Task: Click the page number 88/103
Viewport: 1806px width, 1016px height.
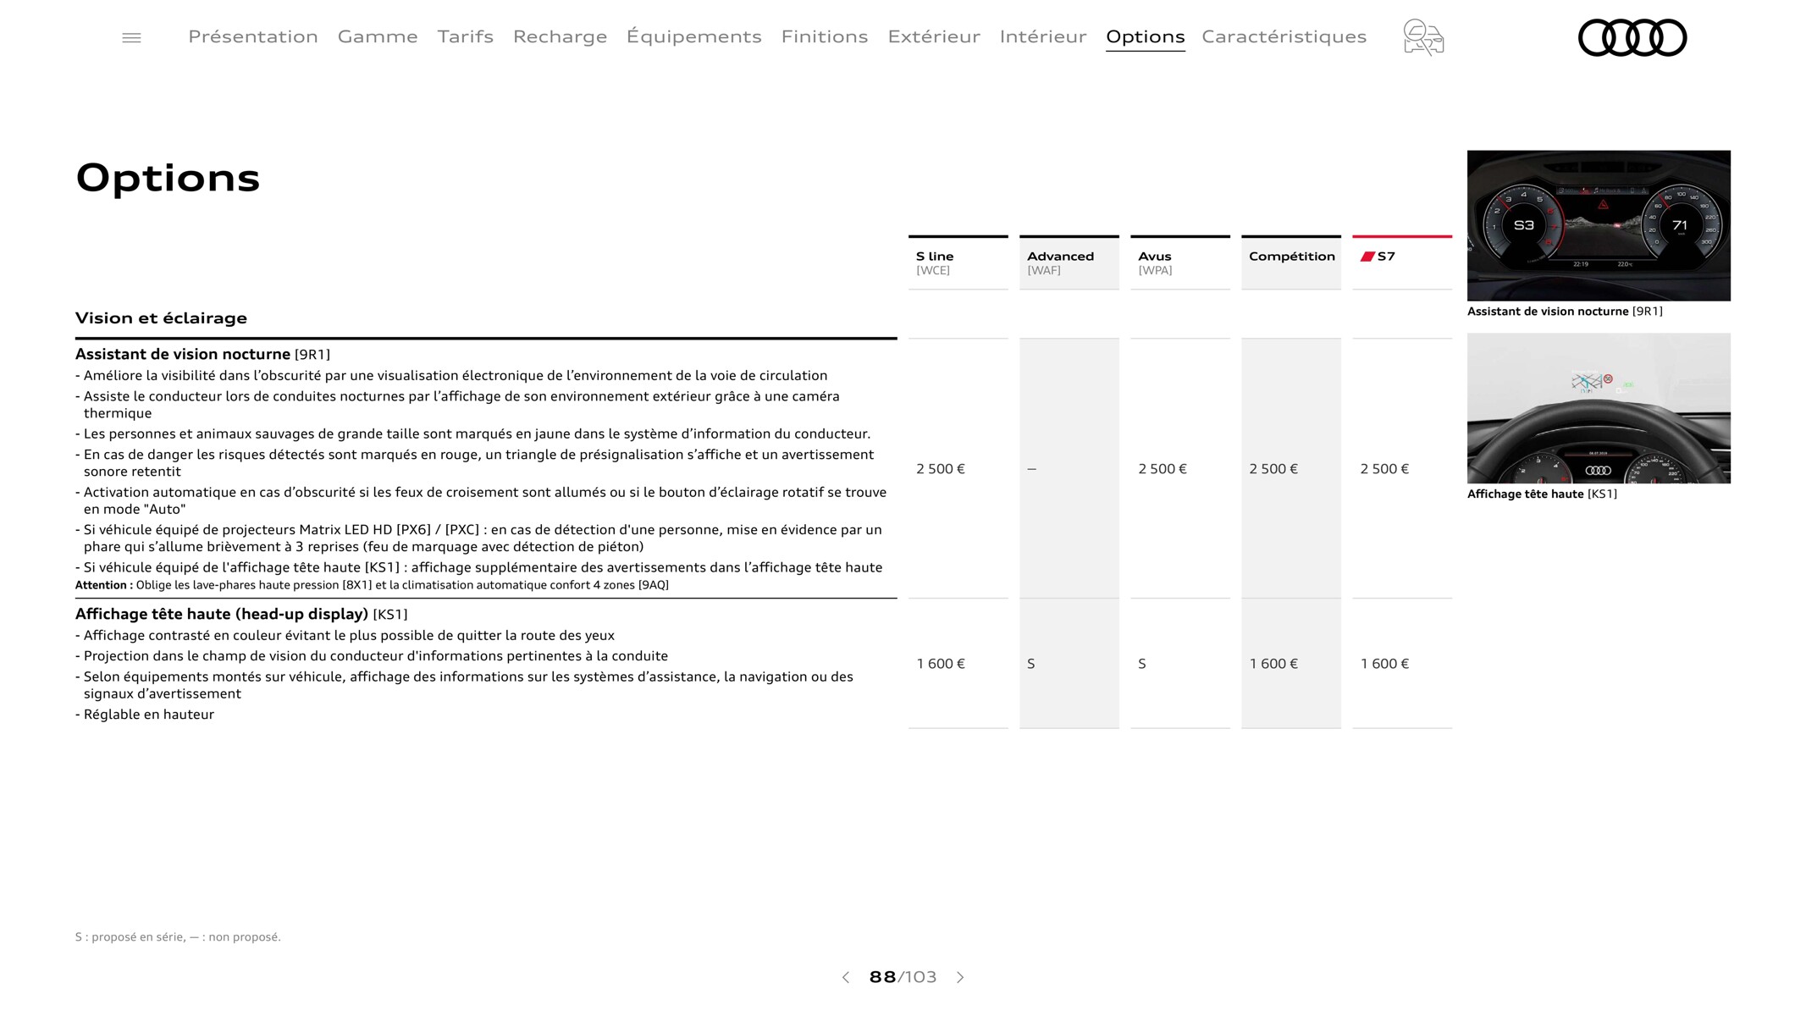Action: (903, 977)
